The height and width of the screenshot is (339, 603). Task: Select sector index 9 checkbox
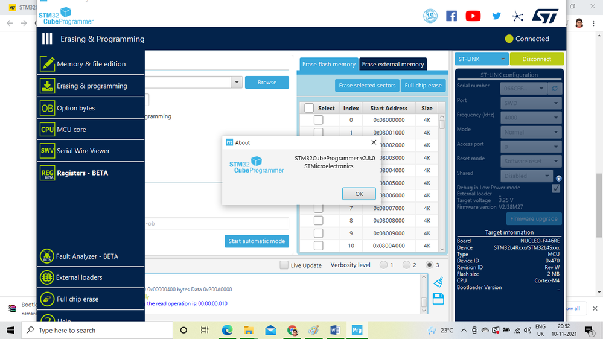tap(319, 233)
